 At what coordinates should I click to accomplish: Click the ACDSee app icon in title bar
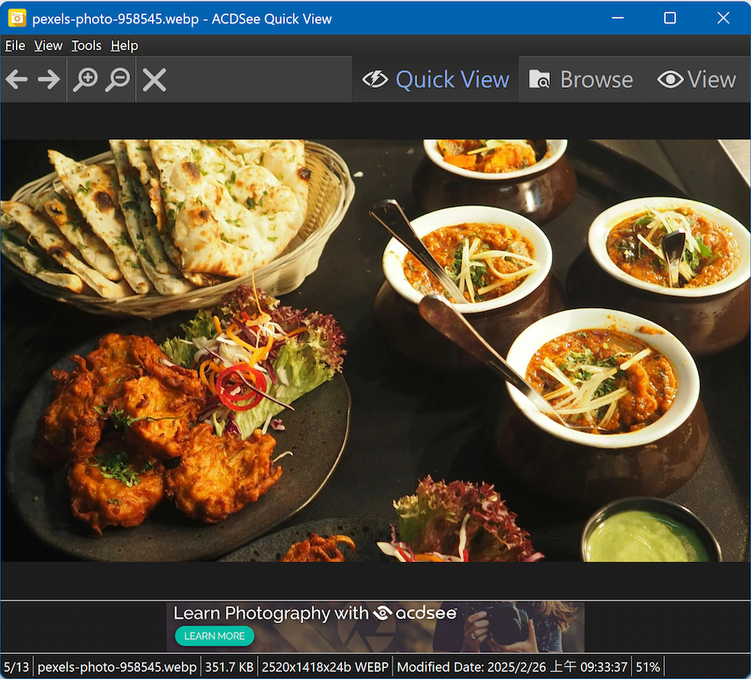click(x=17, y=18)
